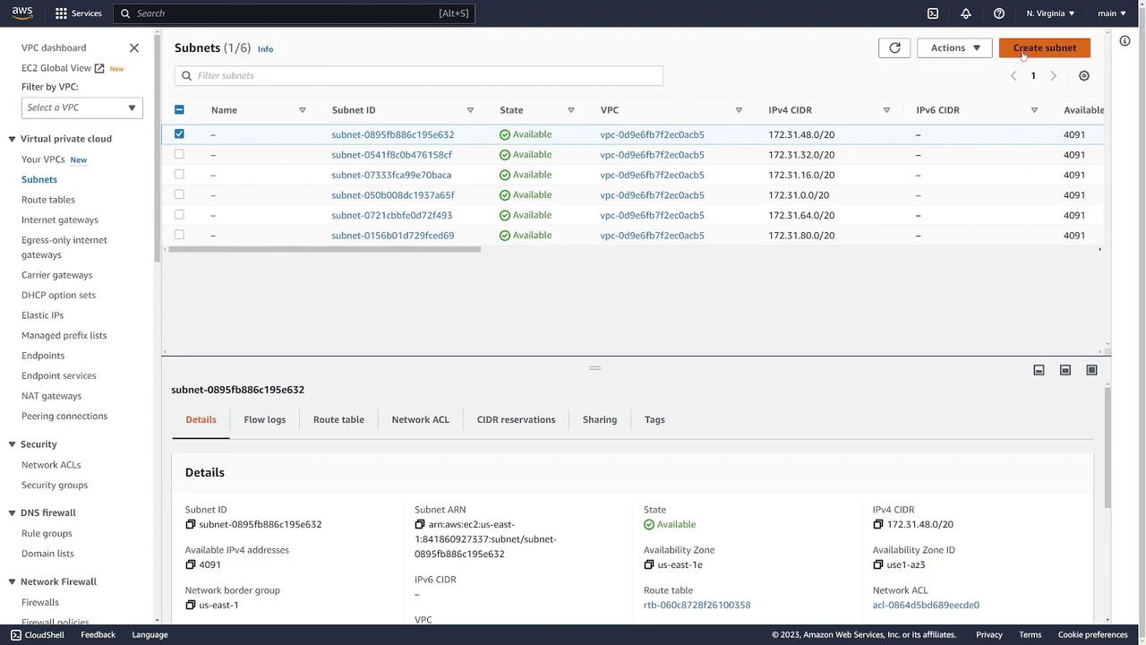The height and width of the screenshot is (645, 1146).
Task: Open CloudShell from top bar icon
Action: tap(933, 13)
